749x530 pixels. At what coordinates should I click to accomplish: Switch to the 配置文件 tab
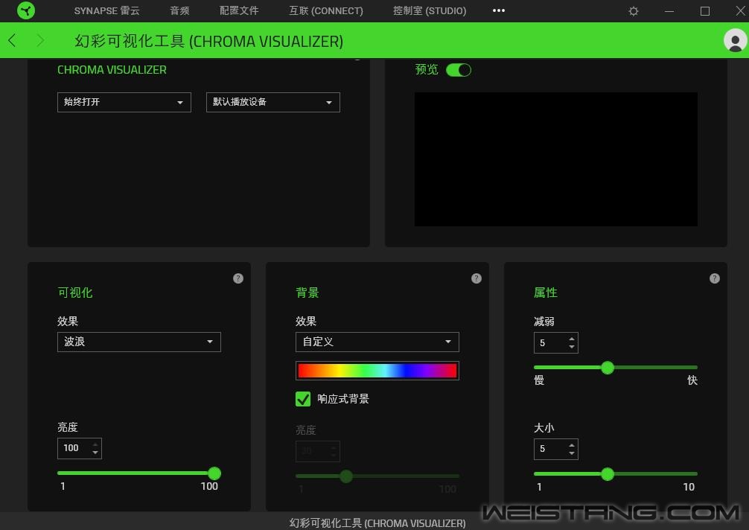(239, 10)
